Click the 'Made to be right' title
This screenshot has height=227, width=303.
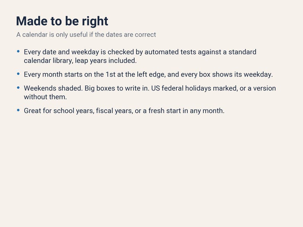(62, 21)
